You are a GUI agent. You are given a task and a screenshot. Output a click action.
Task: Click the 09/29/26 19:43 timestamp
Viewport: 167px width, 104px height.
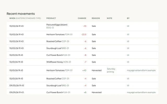[16, 93]
